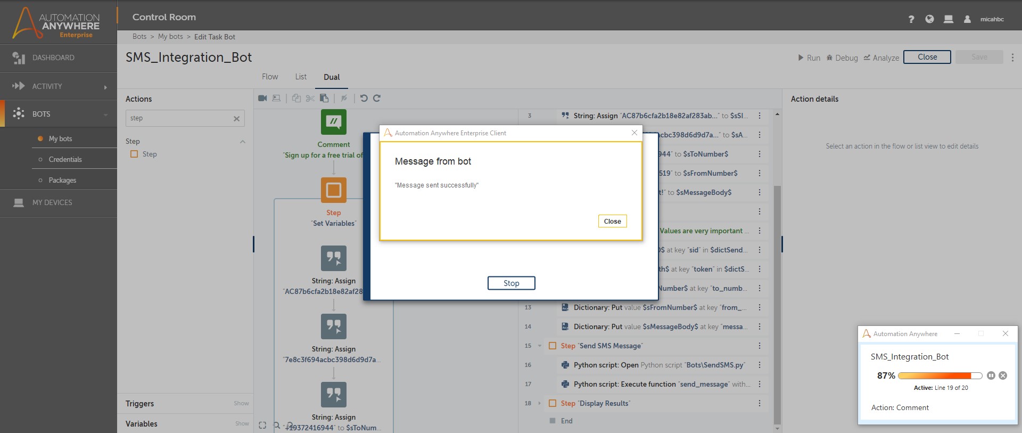Select the green Comment node in flow
The width and height of the screenshot is (1022, 433).
tap(334, 122)
